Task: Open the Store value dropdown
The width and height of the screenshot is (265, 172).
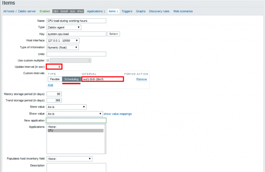Action: 67,107
